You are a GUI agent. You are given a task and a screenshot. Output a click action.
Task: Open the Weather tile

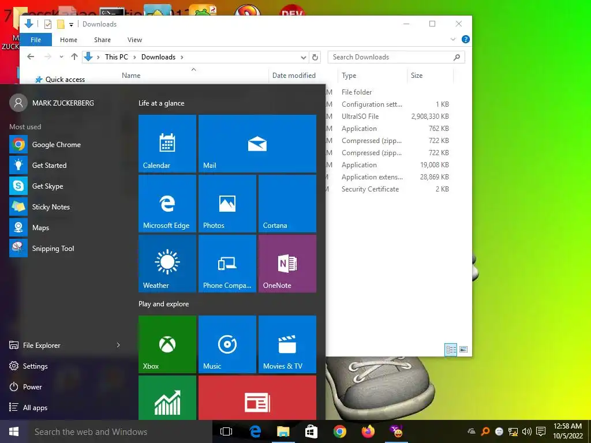pyautogui.click(x=167, y=263)
